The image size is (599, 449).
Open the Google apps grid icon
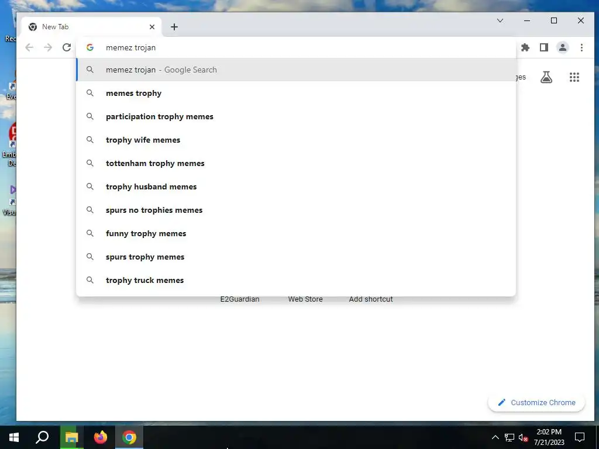(574, 77)
